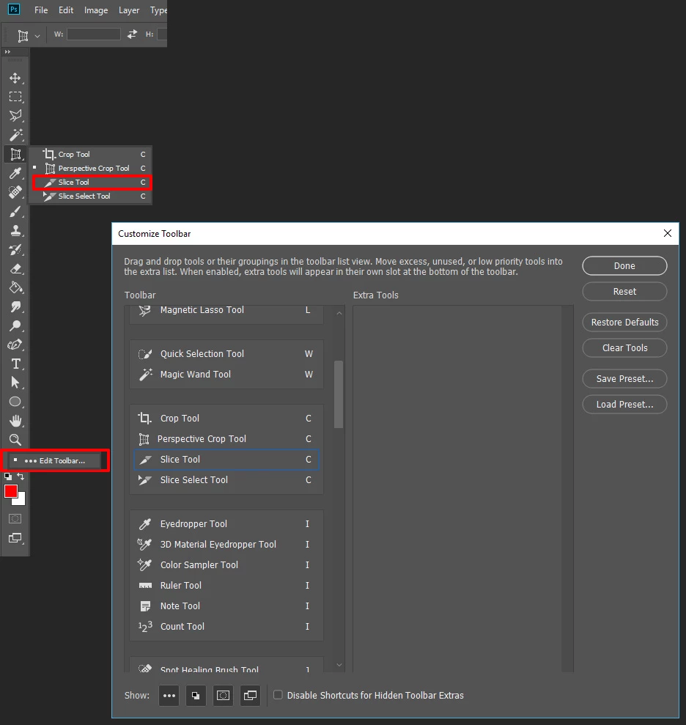Select 3D Material Eyedropper Tool row

tap(226, 544)
